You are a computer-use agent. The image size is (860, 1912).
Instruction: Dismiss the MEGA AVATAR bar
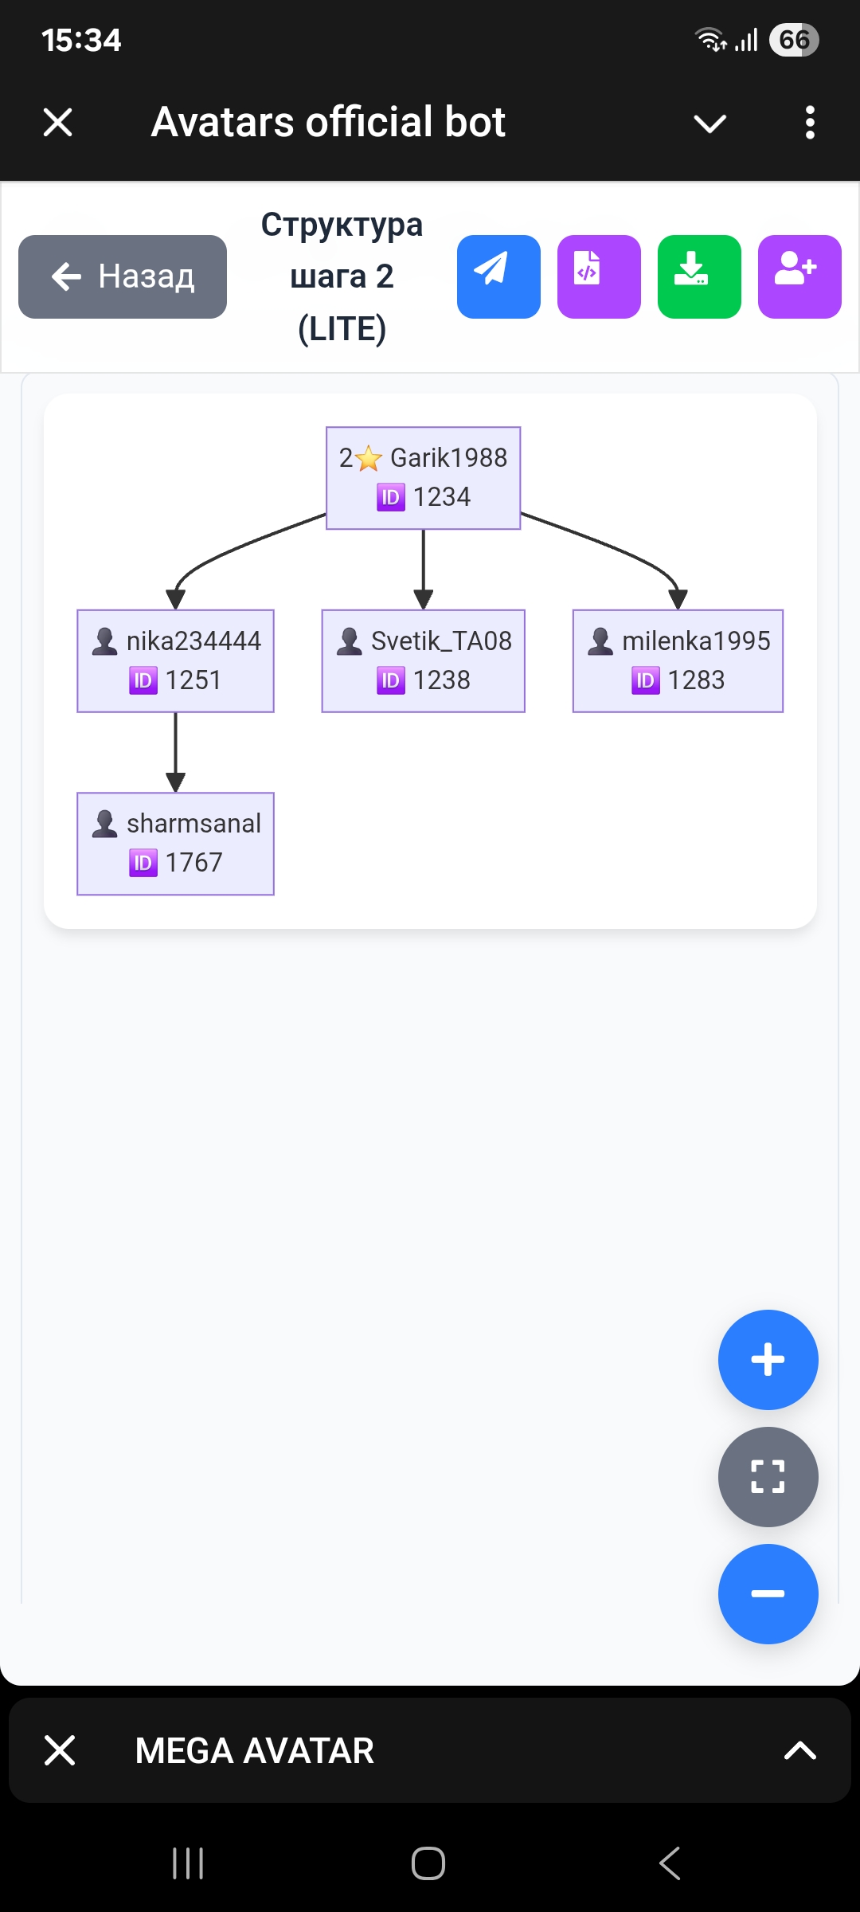(x=60, y=1750)
